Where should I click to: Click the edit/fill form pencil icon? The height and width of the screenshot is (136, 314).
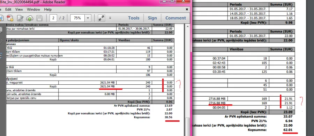(20, 18)
